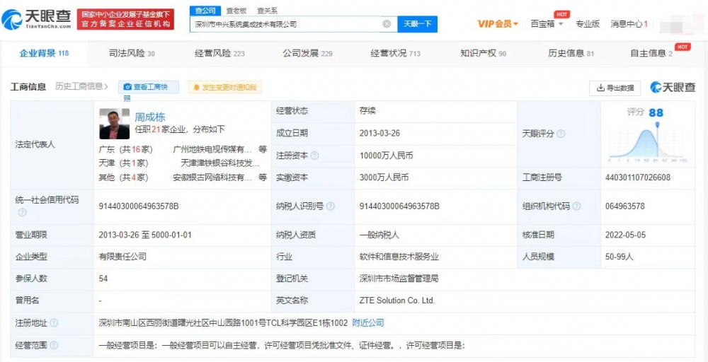Click the 等 link after 广东 companies
The image size is (708, 362).
click(263, 148)
